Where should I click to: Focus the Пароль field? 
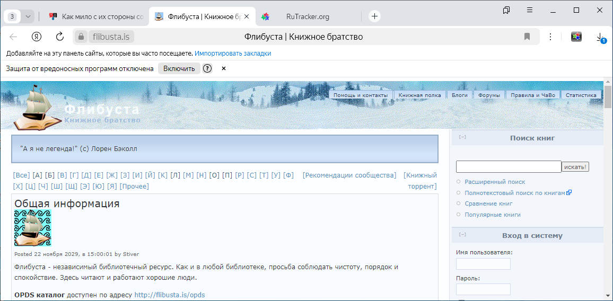tap(483, 289)
